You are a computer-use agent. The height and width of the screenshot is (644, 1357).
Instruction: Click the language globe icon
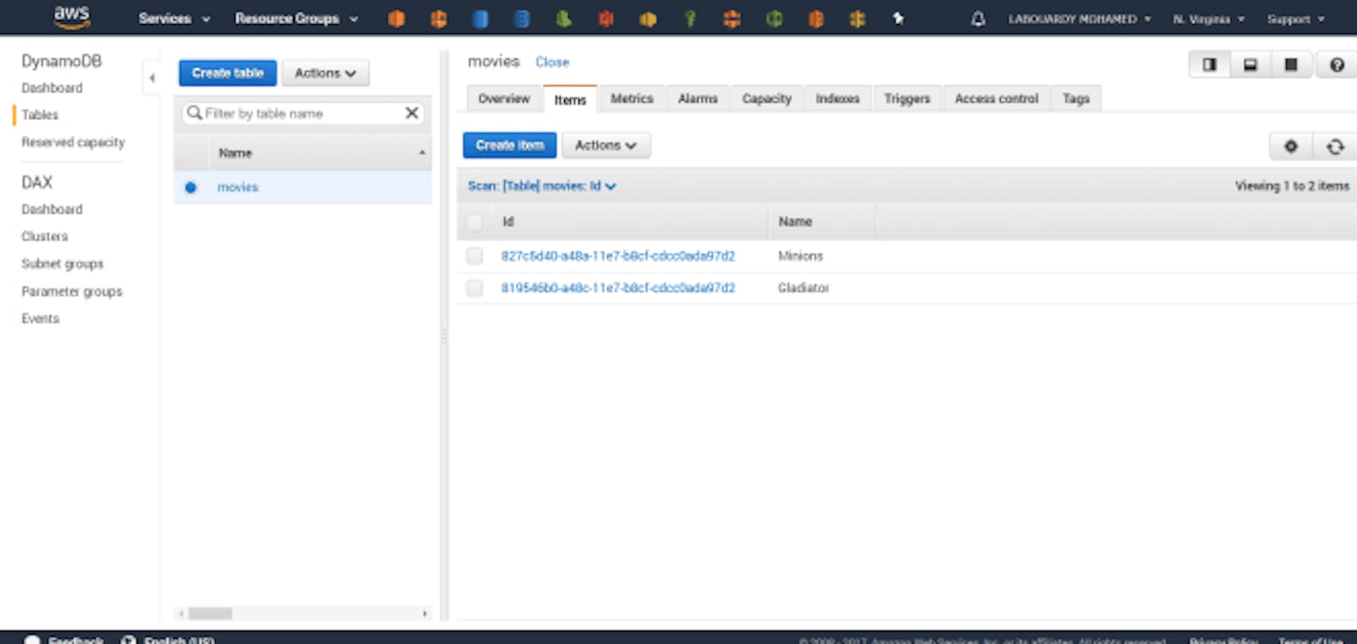click(x=128, y=640)
